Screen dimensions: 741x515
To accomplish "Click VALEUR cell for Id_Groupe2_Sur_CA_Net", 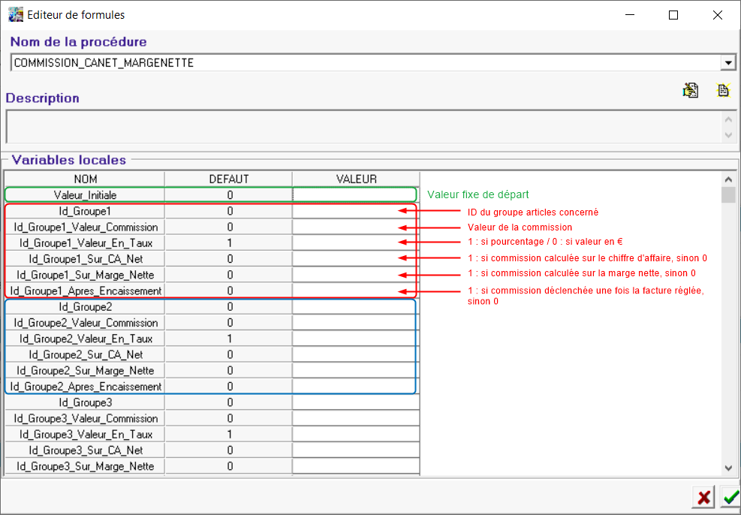I will (x=354, y=354).
